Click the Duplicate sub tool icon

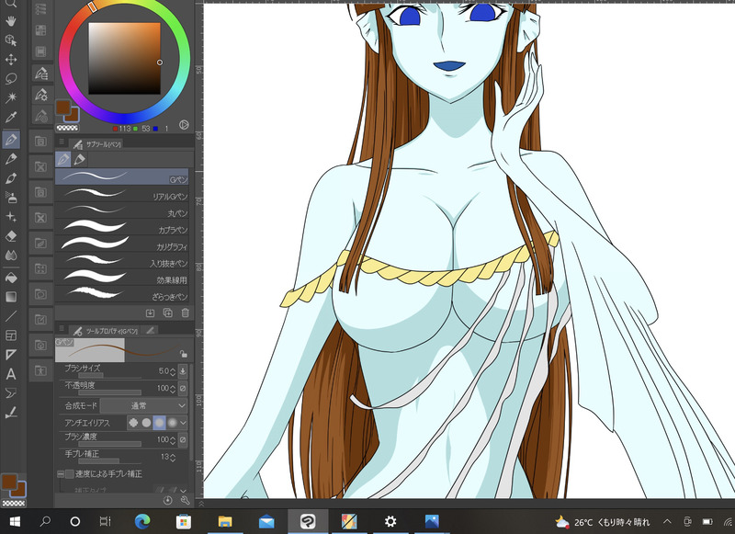click(x=167, y=312)
